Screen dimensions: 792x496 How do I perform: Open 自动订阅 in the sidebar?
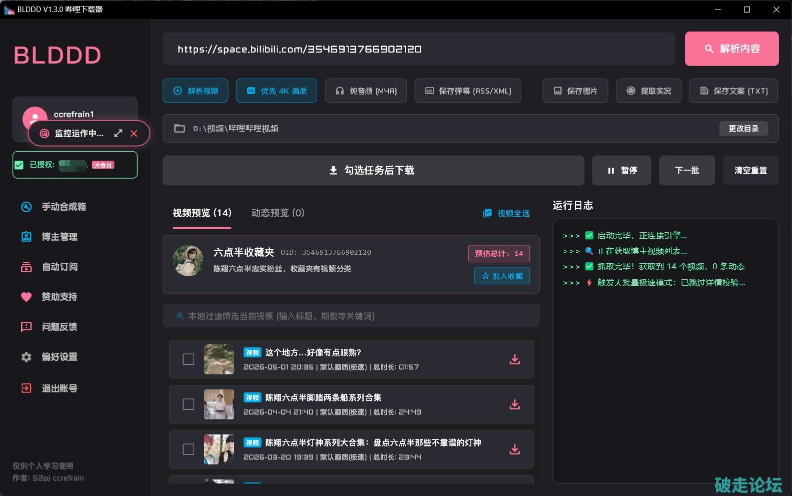point(60,267)
